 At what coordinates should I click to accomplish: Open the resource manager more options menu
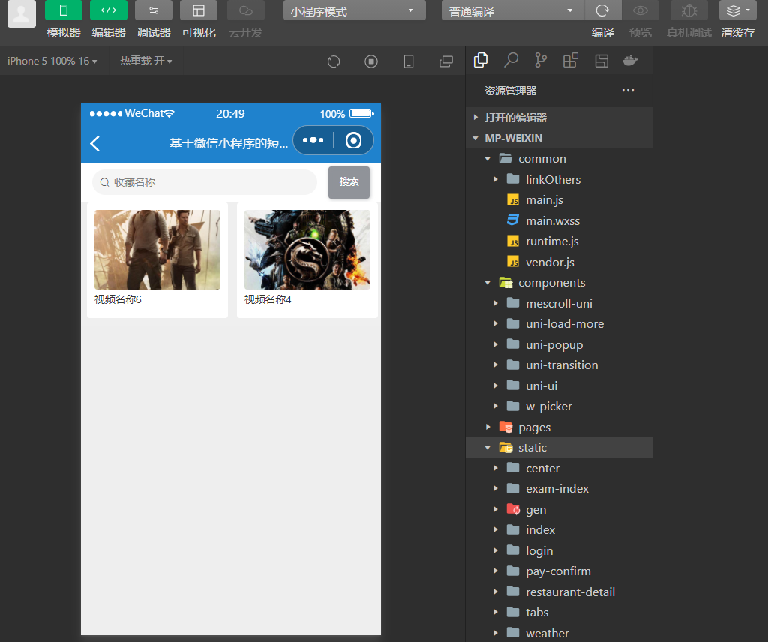pos(628,91)
